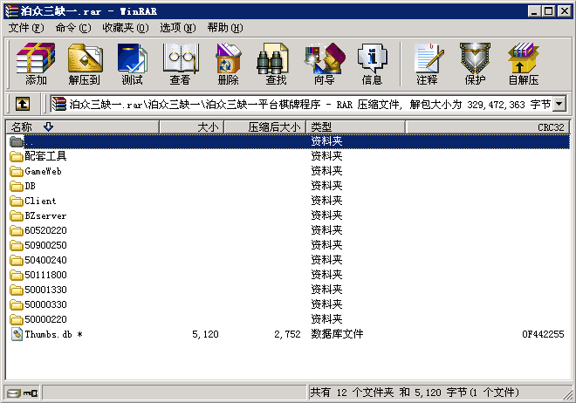This screenshot has height=403, width=576.
Task: Click the 5,120 size value
Action: (x=205, y=334)
